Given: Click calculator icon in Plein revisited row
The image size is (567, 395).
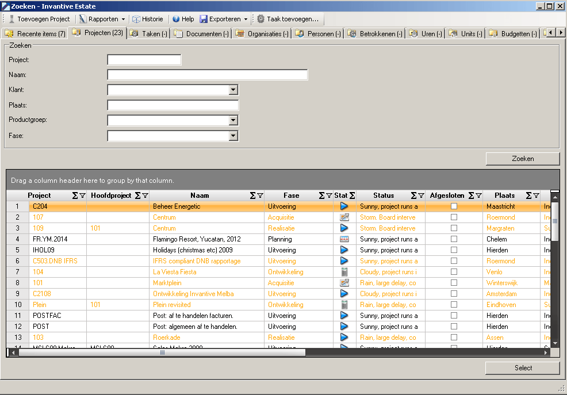Looking at the screenshot, I should [x=344, y=305].
